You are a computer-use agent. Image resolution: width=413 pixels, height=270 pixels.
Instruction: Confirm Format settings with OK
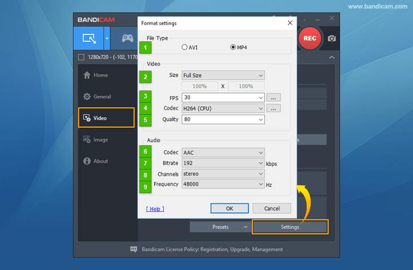[x=230, y=208]
